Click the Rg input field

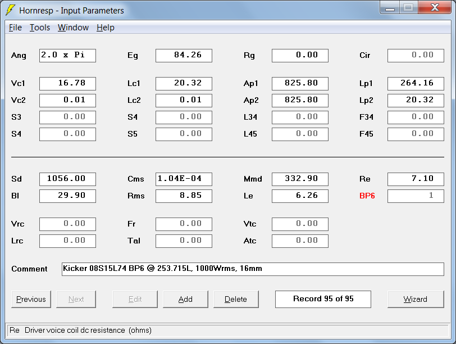pos(300,56)
